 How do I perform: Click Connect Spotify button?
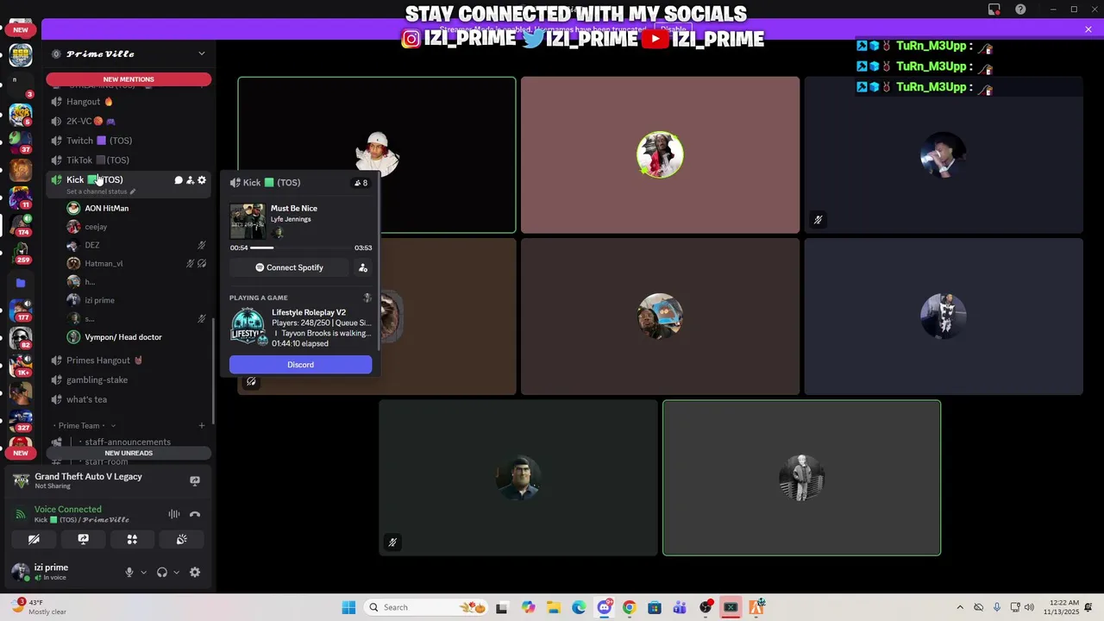point(289,267)
